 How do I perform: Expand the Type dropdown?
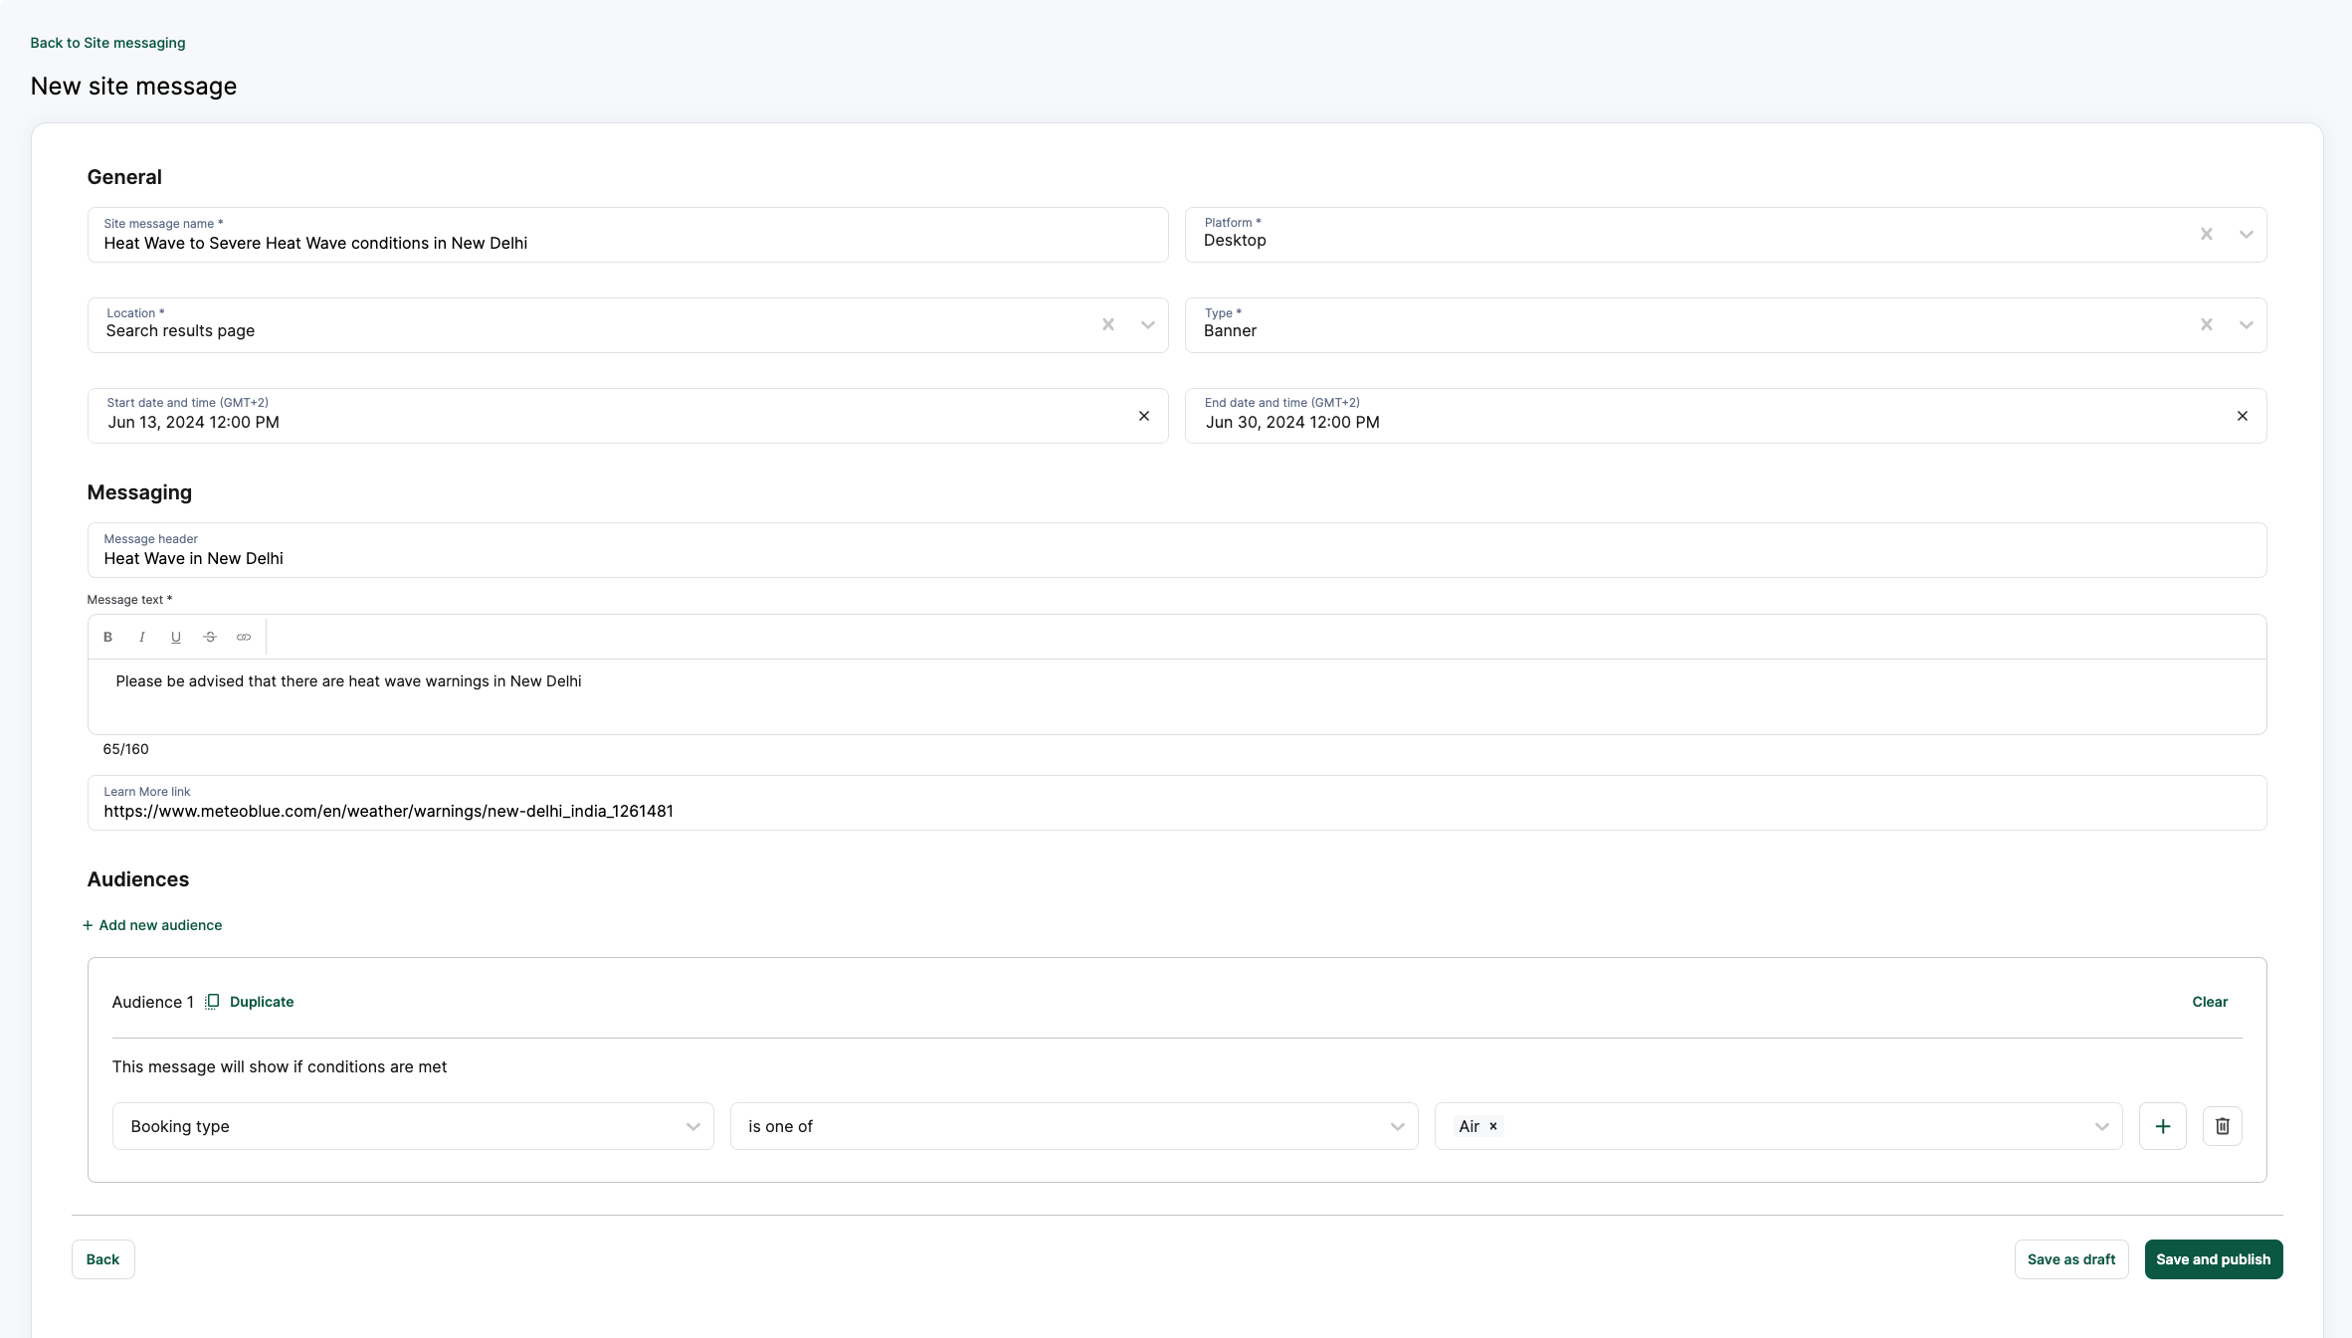click(2247, 325)
